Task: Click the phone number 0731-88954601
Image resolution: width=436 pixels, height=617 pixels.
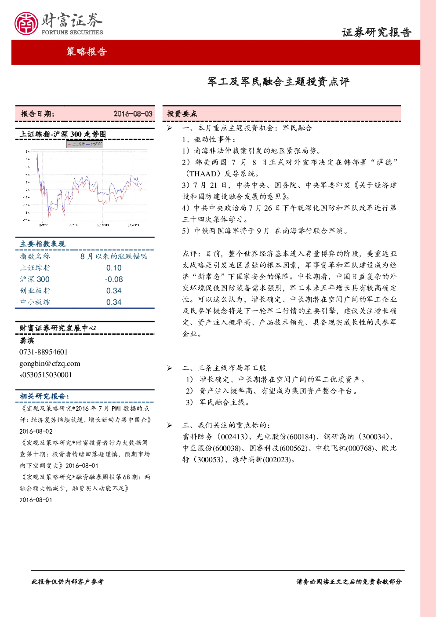Action: pyautogui.click(x=44, y=352)
